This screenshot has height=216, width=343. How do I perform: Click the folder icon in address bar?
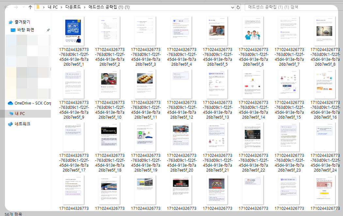[x=38, y=7]
